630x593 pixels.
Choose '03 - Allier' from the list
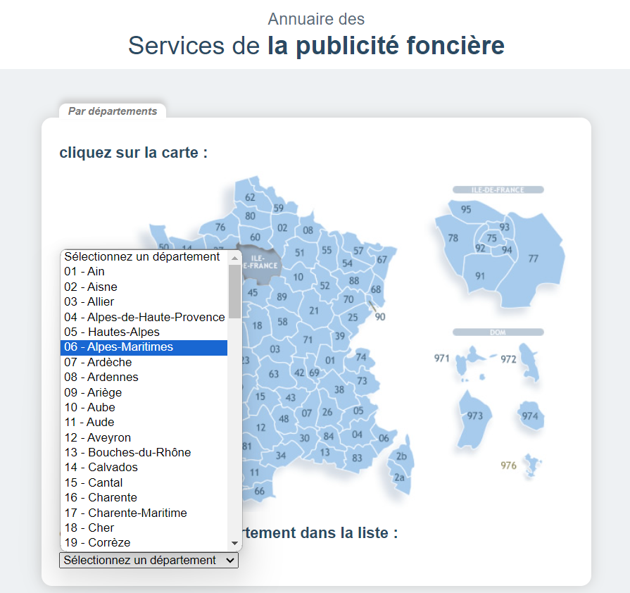point(144,301)
